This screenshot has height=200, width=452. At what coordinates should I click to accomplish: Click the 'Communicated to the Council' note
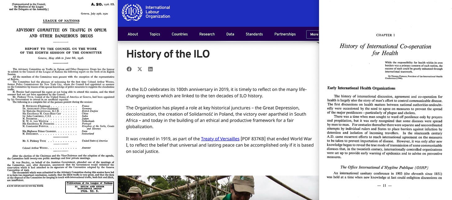29,7
